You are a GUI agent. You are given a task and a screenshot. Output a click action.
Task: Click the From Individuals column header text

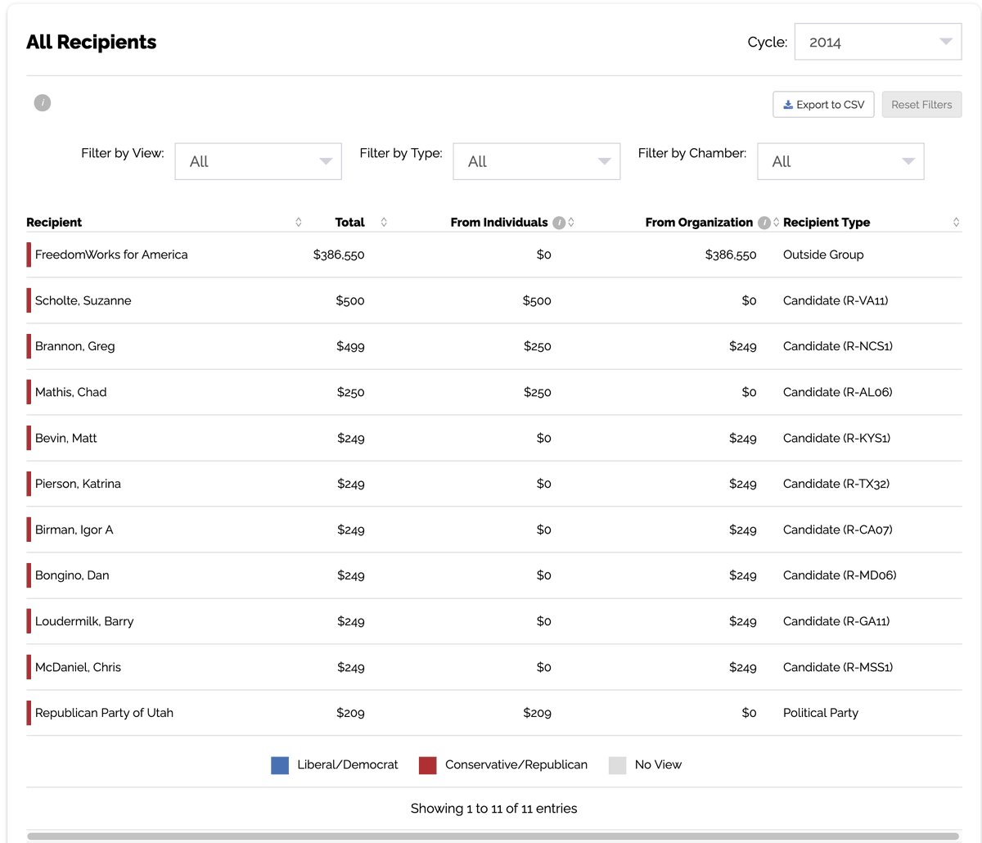coord(499,223)
